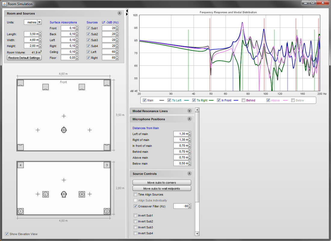Enable the Below trace checkbox
331x241 pixels.
[x=293, y=100]
